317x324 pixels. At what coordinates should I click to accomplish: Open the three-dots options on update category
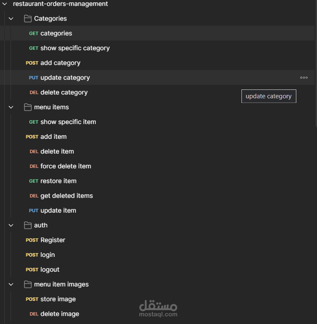tap(304, 78)
